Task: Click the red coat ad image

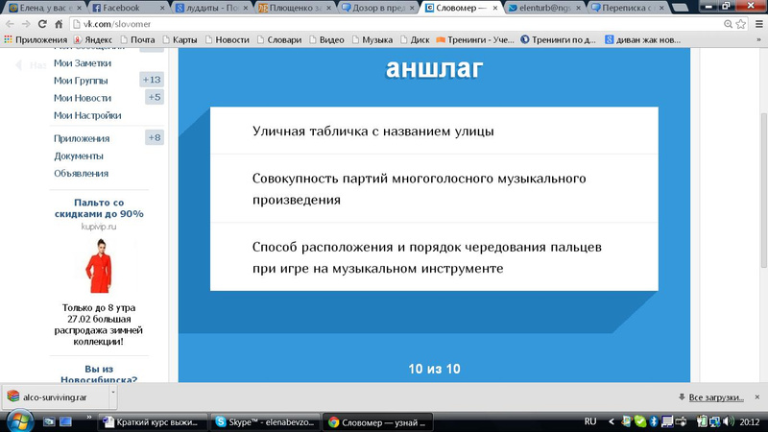Action: (99, 266)
